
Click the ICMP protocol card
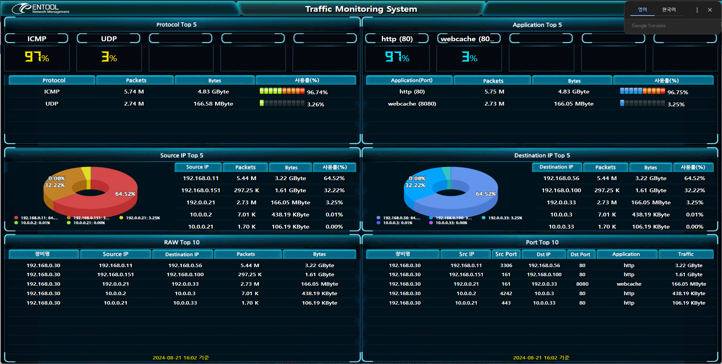point(37,52)
